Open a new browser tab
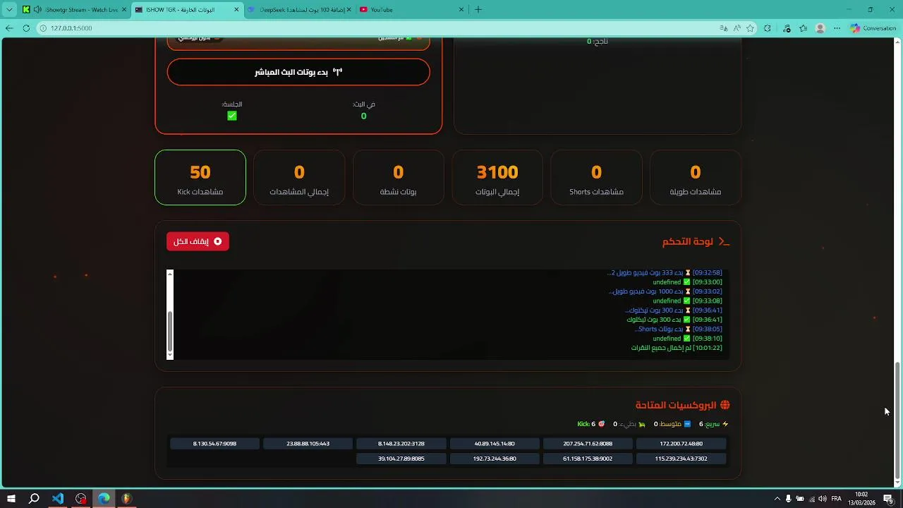 478,10
